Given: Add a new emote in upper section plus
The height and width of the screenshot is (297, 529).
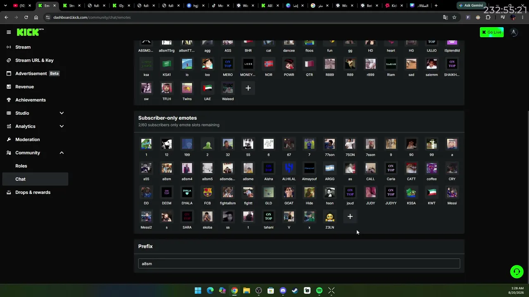Looking at the screenshot, I should click(248, 88).
